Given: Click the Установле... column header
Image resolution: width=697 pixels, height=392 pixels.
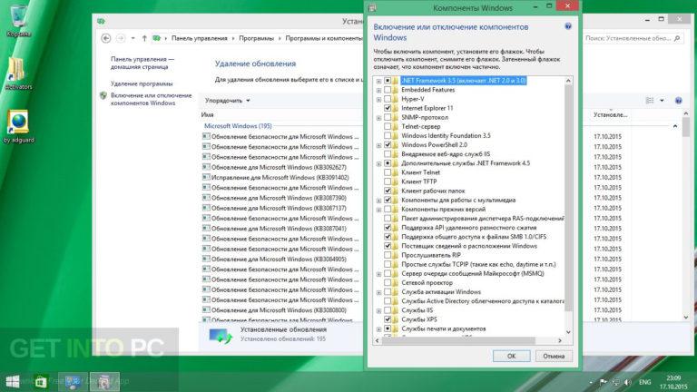Looking at the screenshot, I should [610, 114].
